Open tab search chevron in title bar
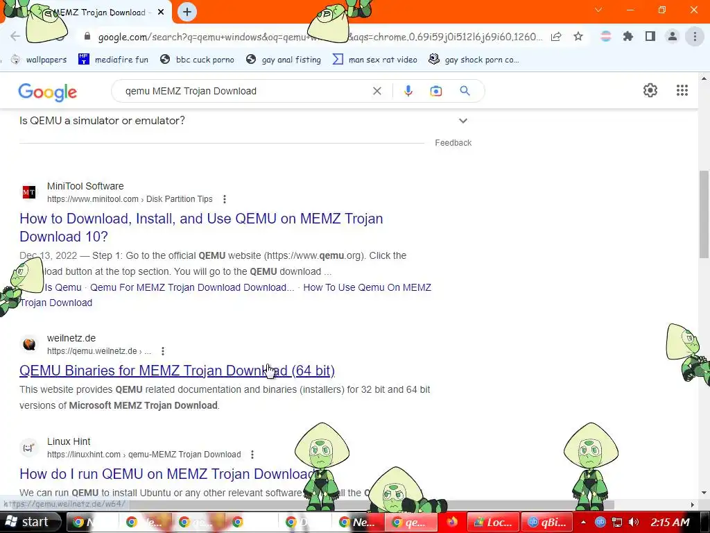The width and height of the screenshot is (710, 533). [598, 10]
